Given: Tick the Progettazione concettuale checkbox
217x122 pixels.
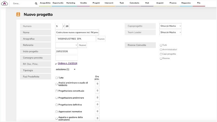Looking at the screenshot, I should coord(57,91).
